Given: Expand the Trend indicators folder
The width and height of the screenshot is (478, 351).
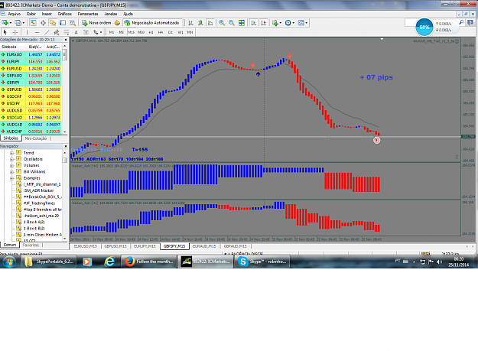Looking at the screenshot, I should click(x=11, y=153).
